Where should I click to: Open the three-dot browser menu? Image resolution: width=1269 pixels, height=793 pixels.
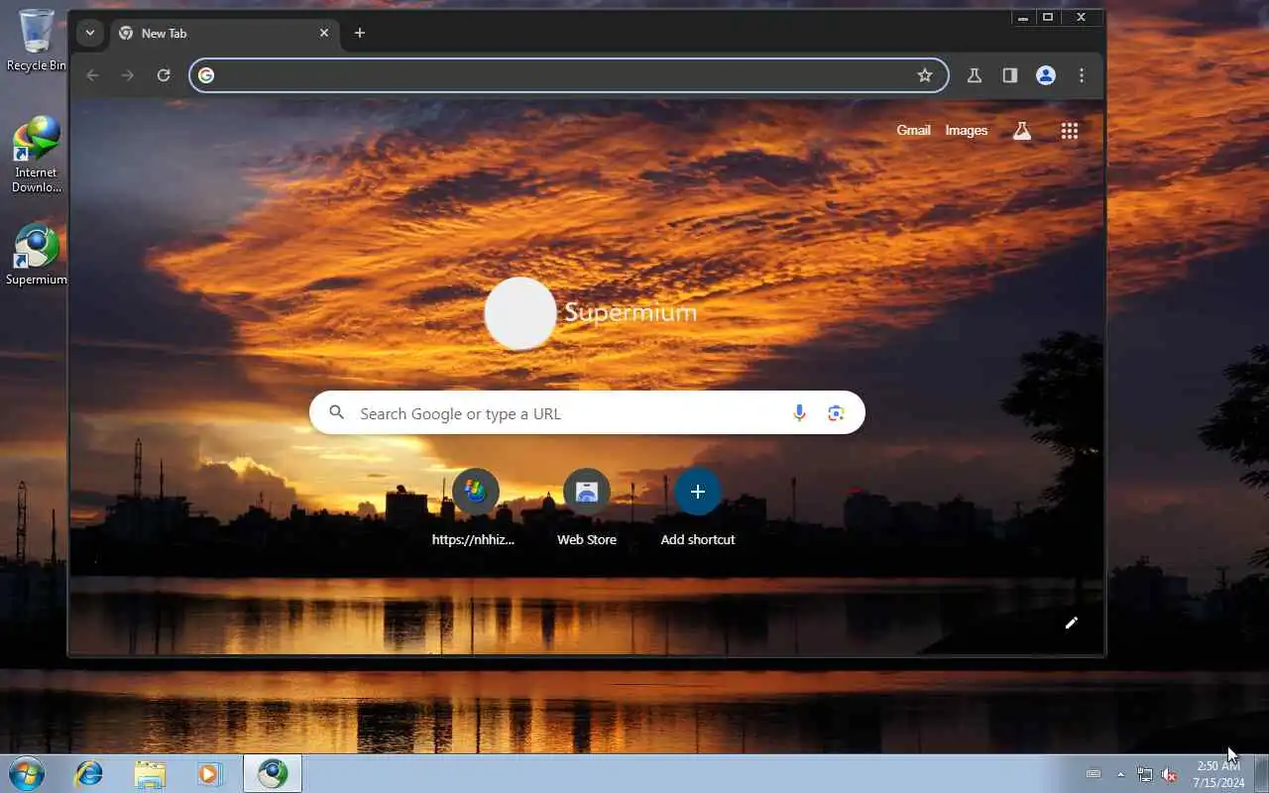[x=1082, y=75]
